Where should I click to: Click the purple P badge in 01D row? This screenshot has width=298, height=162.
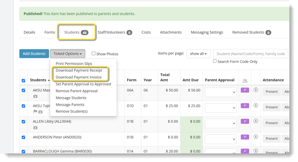(245, 105)
